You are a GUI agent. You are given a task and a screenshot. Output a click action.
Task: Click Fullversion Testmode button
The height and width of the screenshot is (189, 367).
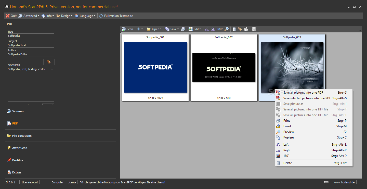(116, 16)
